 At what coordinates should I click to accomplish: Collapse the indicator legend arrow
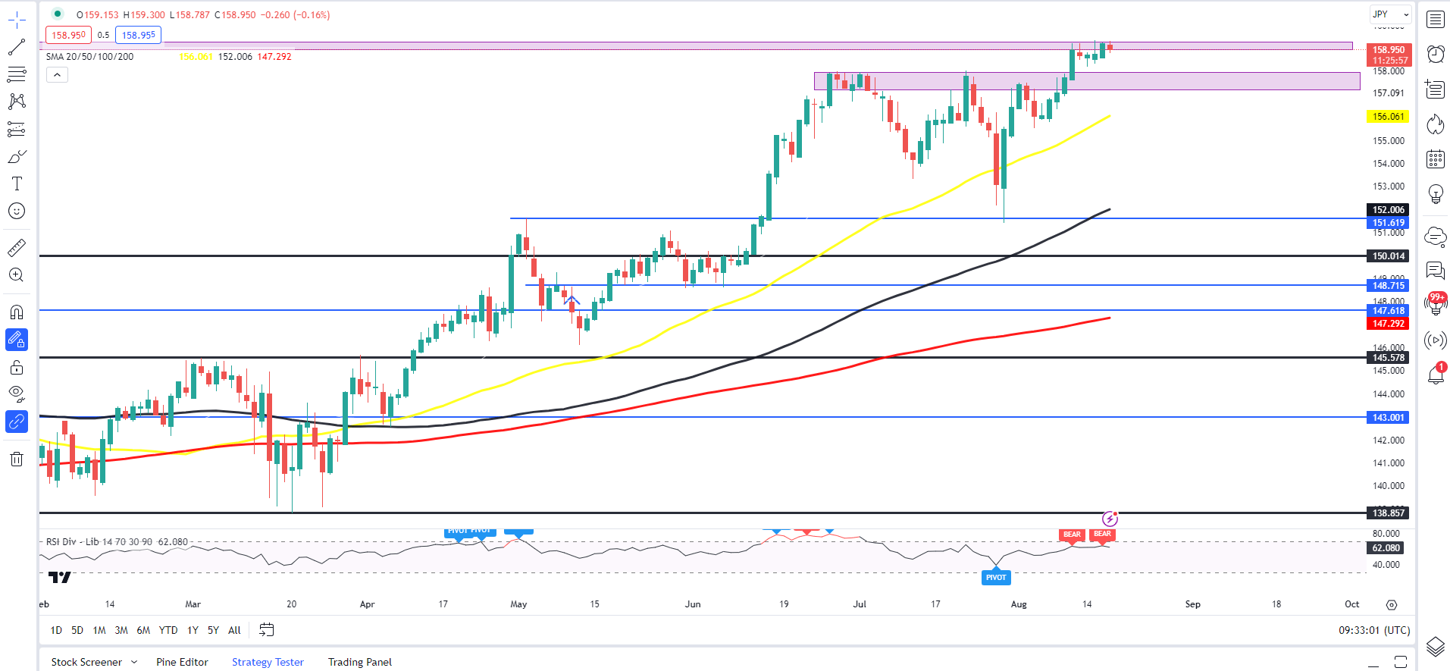[x=57, y=74]
